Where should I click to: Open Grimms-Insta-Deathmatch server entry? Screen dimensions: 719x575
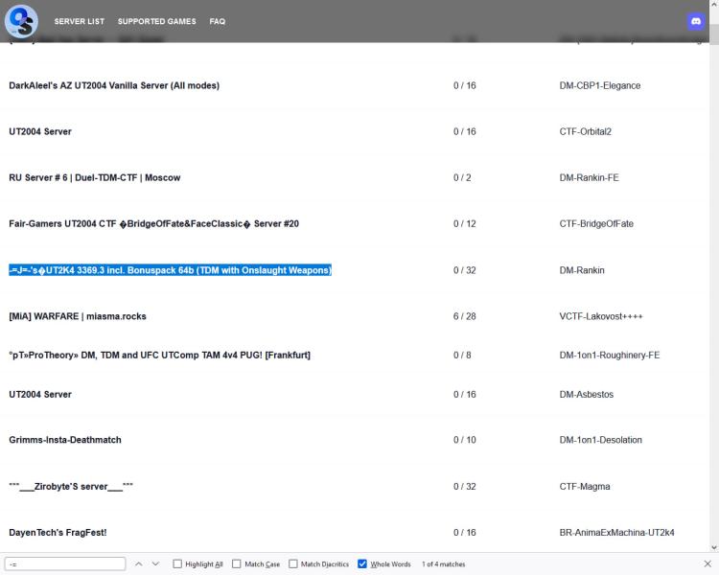click(x=65, y=440)
